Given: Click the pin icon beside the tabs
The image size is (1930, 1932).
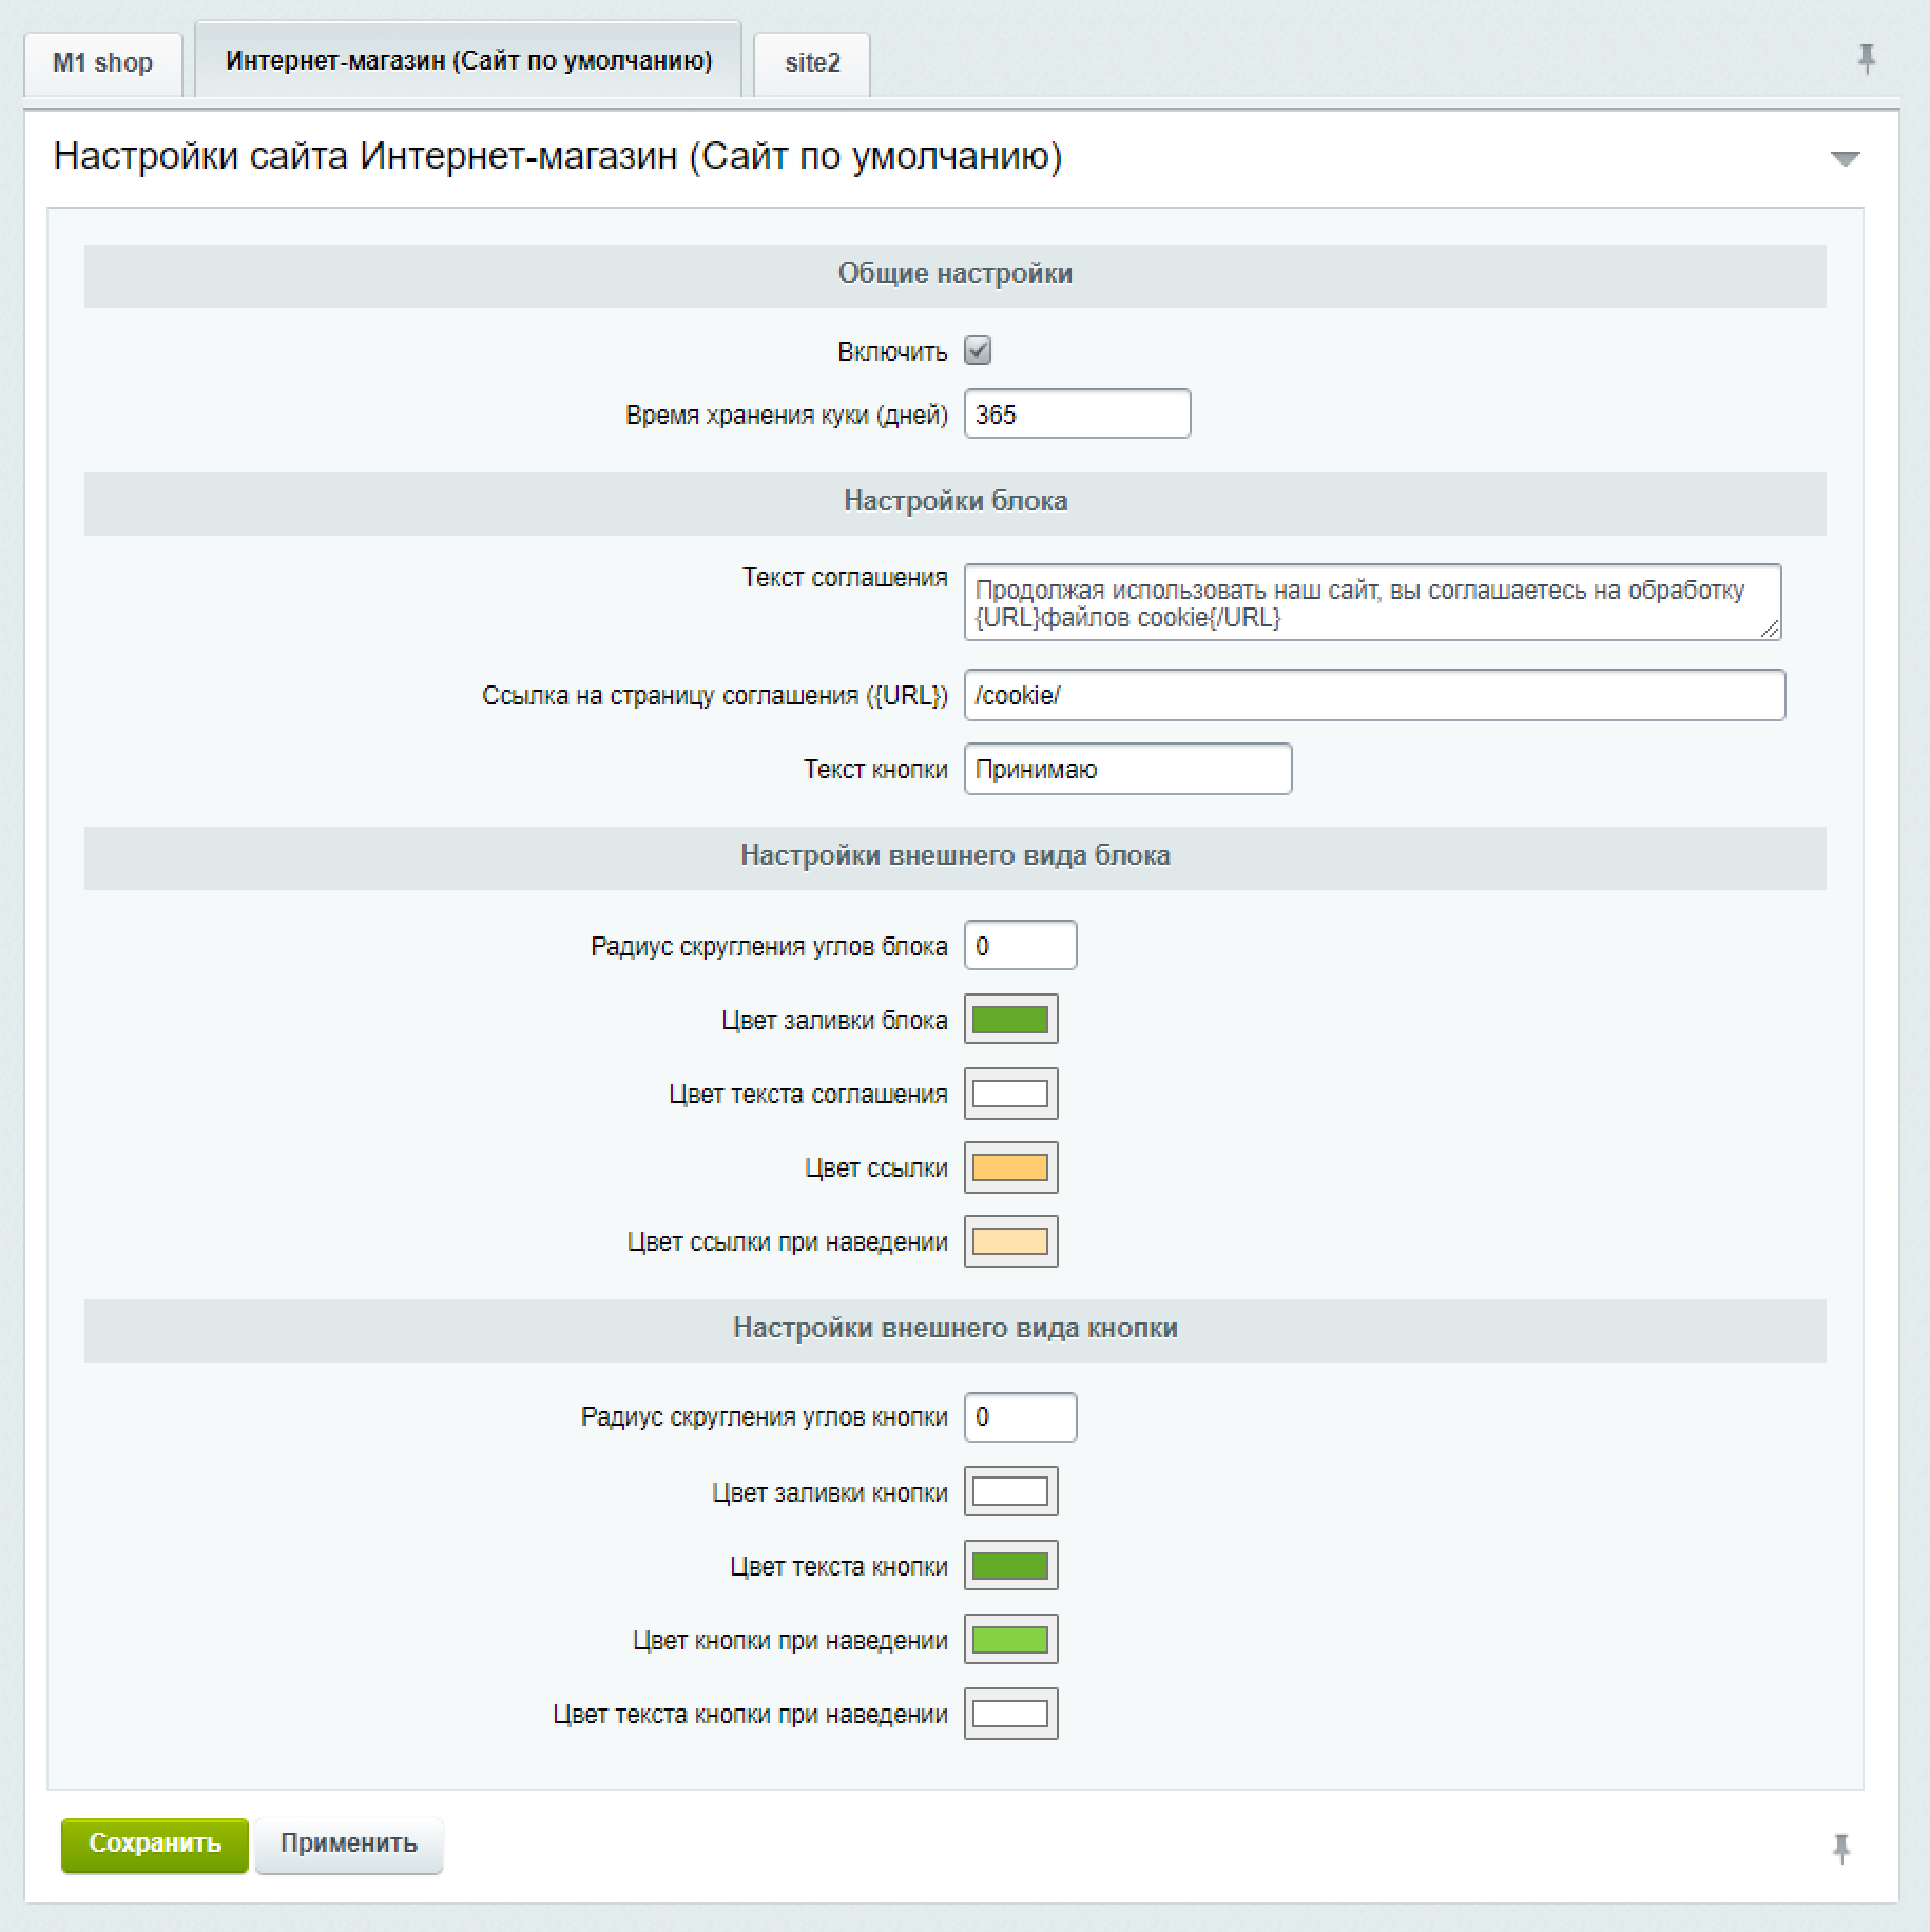Looking at the screenshot, I should coord(1866,59).
